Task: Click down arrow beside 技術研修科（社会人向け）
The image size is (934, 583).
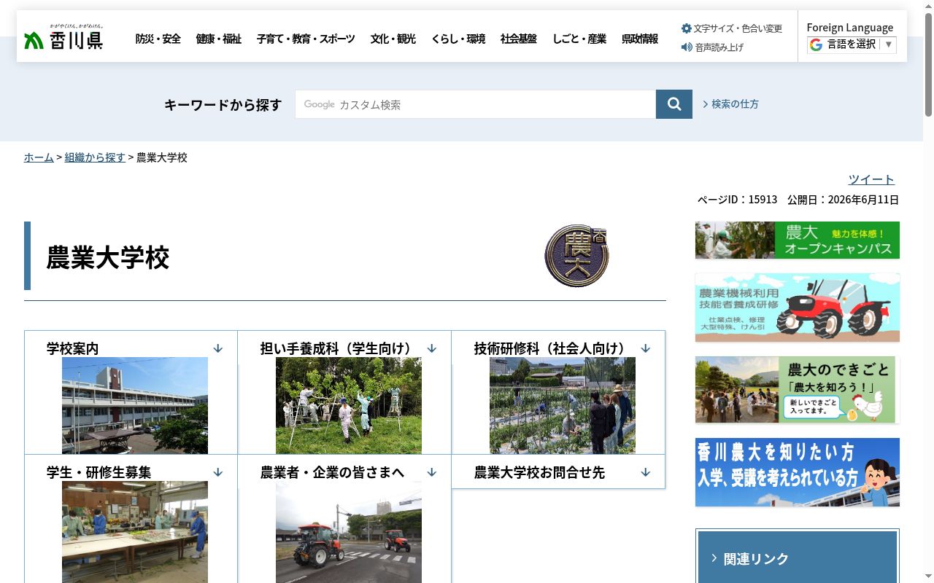Action: (646, 348)
